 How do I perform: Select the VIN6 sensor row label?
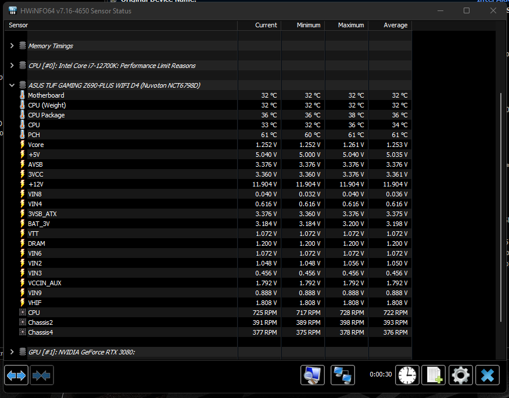35,253
